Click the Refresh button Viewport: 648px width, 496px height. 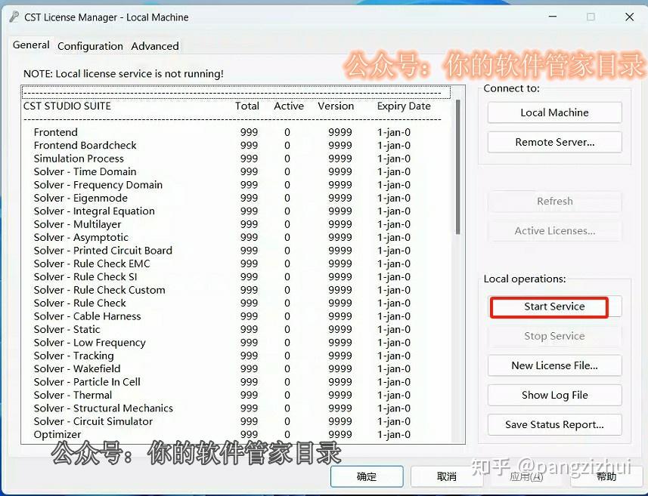554,201
